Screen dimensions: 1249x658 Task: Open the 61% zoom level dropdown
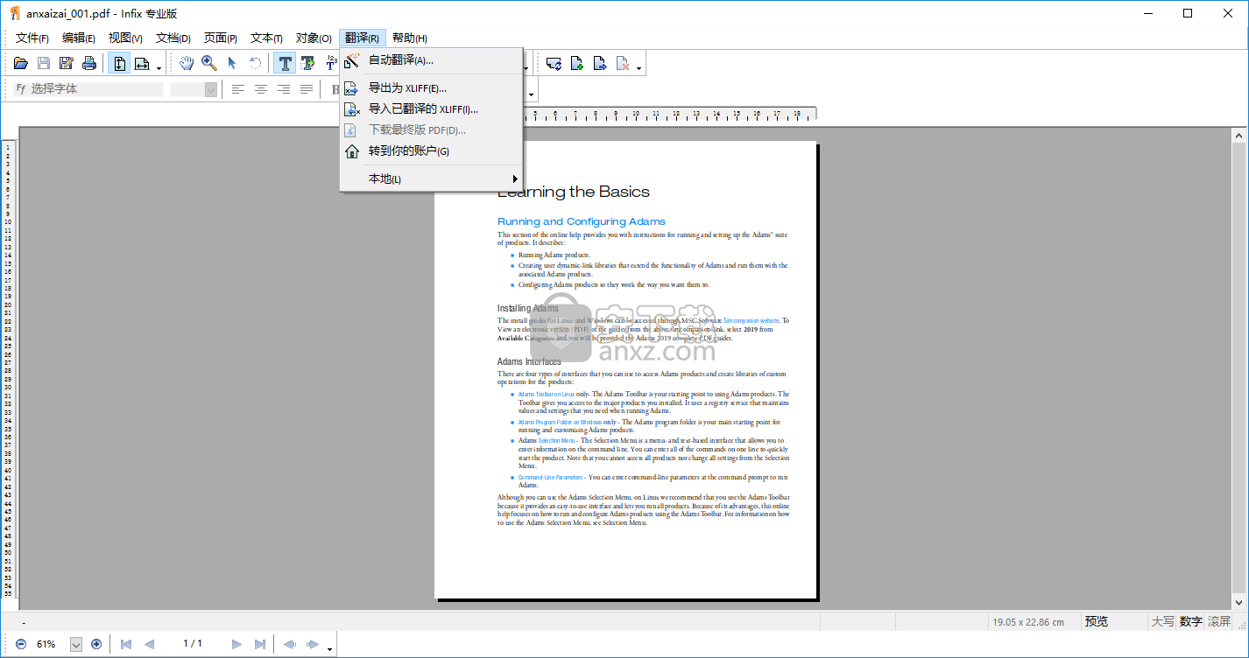coord(75,644)
